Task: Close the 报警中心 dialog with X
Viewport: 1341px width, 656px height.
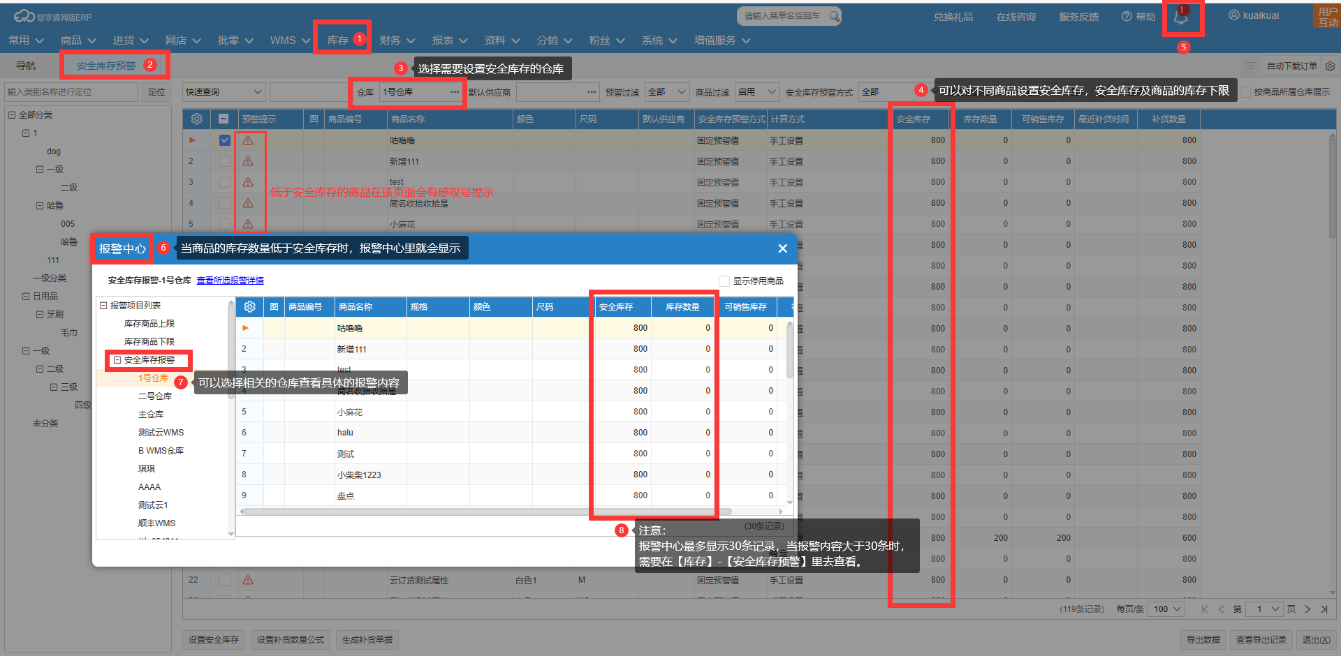Action: tap(782, 248)
